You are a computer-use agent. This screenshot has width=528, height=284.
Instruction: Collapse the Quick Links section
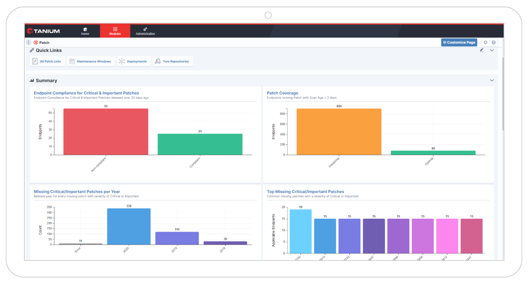tap(492, 50)
